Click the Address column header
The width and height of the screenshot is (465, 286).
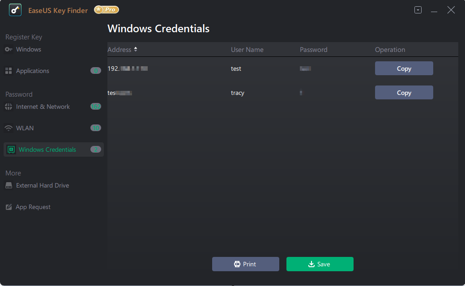pyautogui.click(x=119, y=50)
